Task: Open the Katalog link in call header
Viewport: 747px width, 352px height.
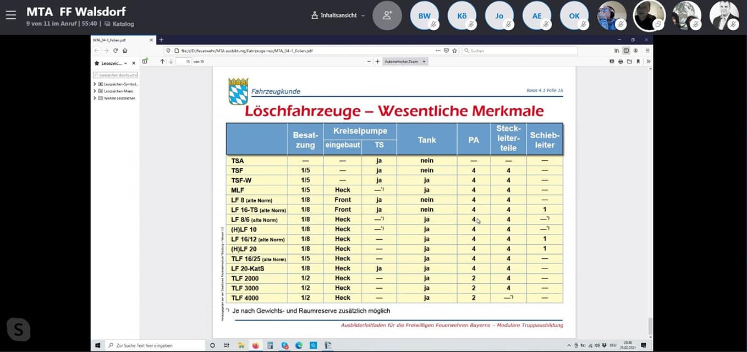Action: click(x=119, y=24)
